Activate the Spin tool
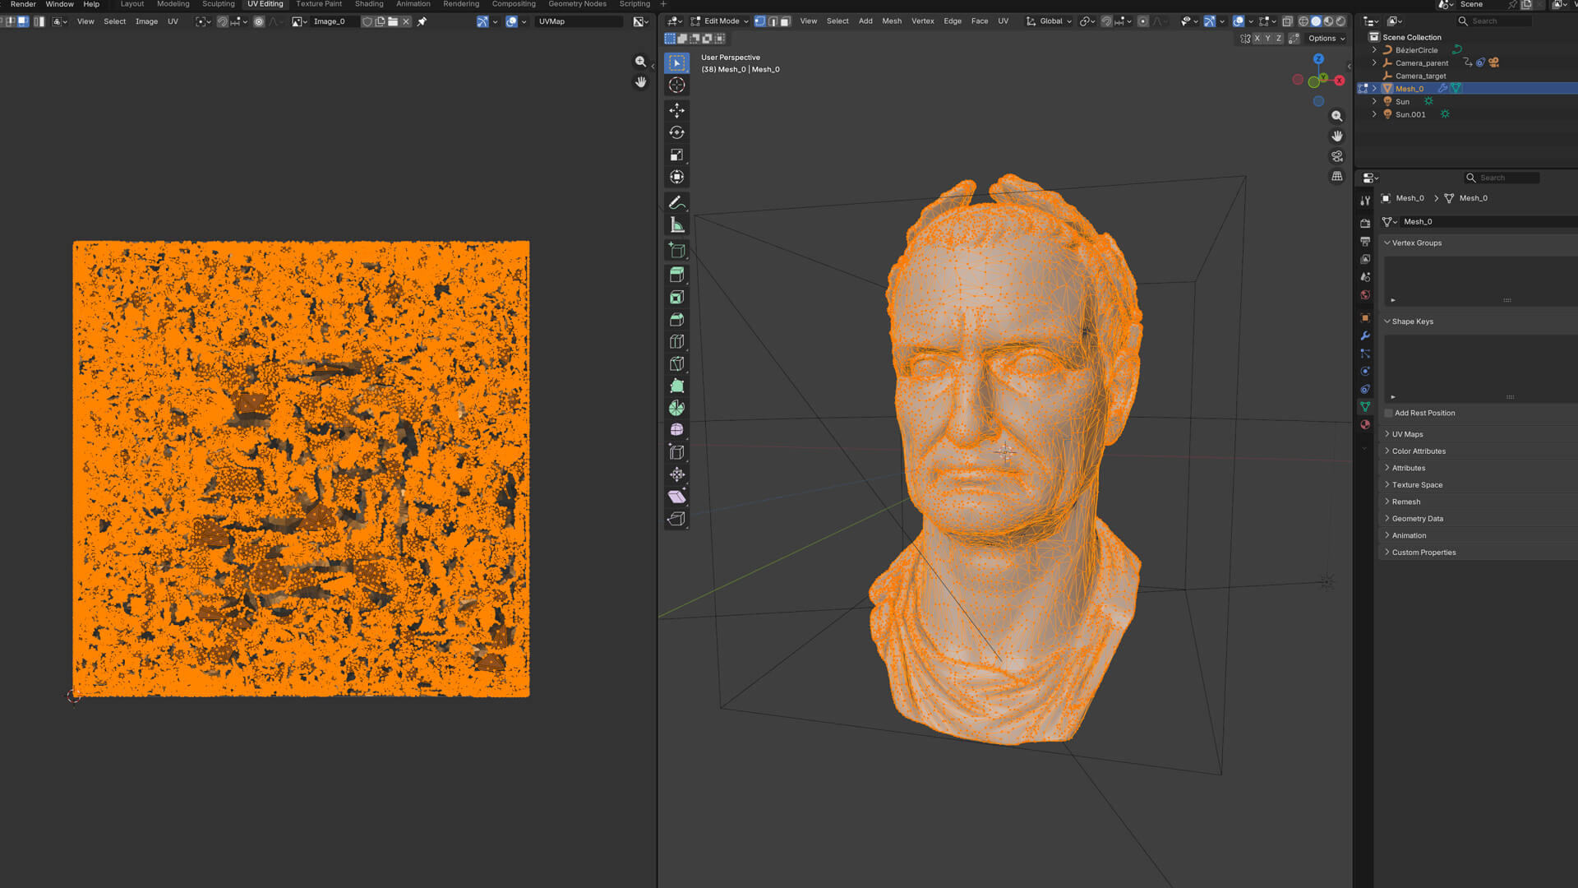 point(676,408)
